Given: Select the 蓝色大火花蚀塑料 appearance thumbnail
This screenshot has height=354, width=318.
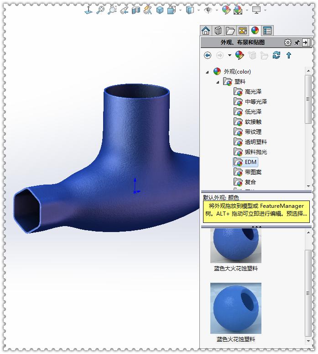Looking at the screenshot, I should coord(236,246).
